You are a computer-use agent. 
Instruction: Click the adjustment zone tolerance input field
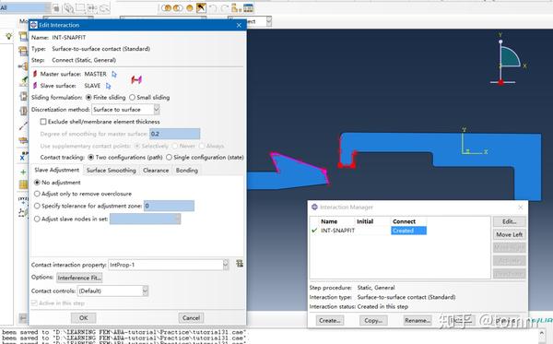pyautogui.click(x=169, y=206)
